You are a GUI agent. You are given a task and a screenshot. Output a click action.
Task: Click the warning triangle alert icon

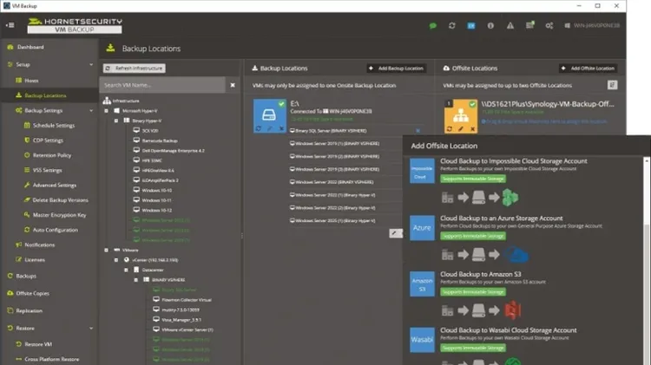coord(509,25)
